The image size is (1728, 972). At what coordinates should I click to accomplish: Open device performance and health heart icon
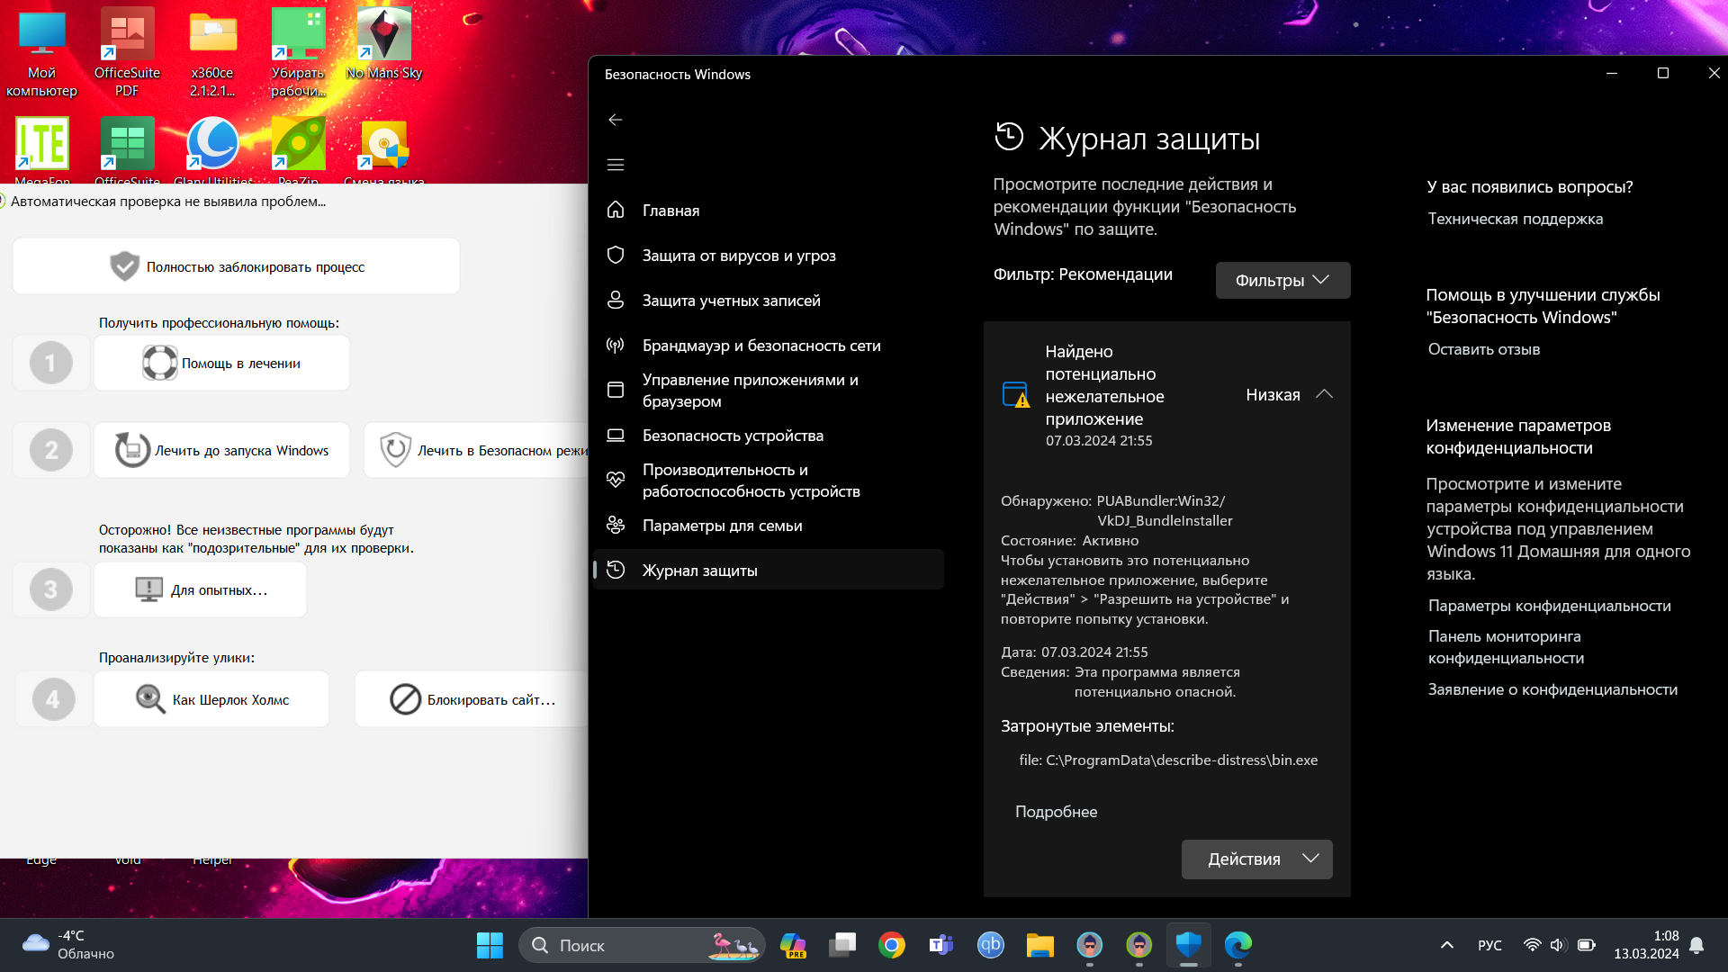tap(616, 481)
